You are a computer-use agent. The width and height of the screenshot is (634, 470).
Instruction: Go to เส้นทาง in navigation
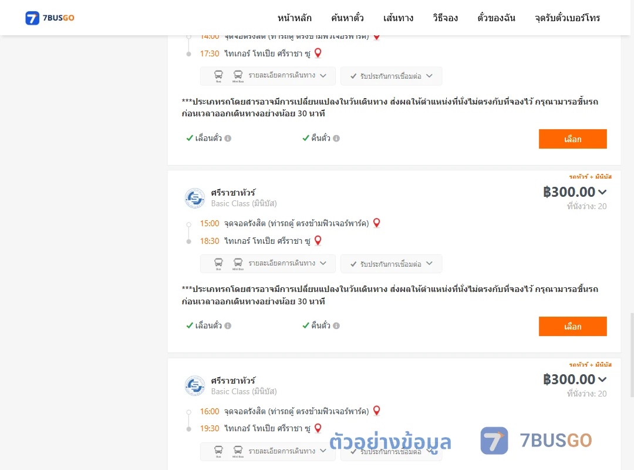tap(398, 18)
